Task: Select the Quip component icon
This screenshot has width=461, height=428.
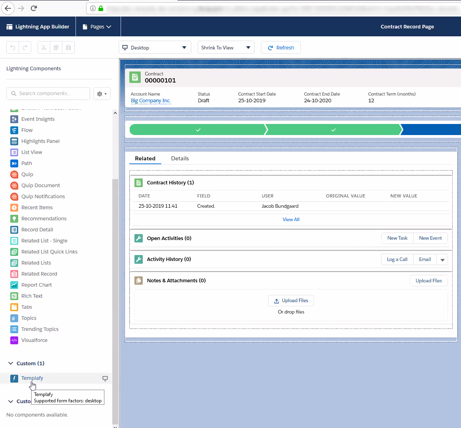Action: (14, 175)
